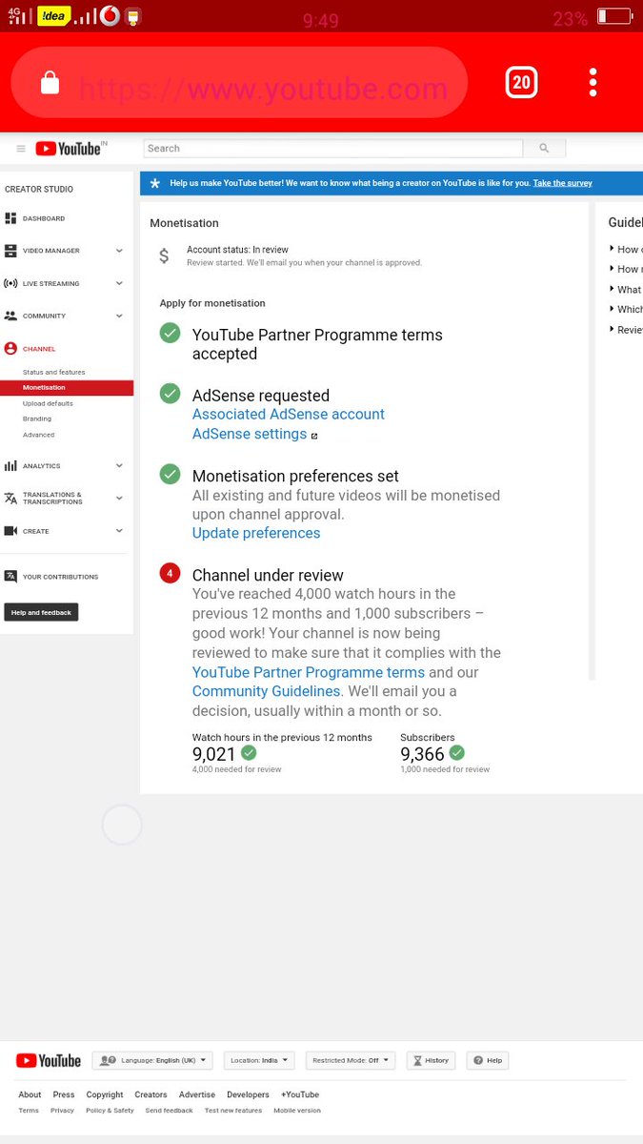Open YouTube Partner Programme terms link
The width and height of the screenshot is (643, 1144).
(x=309, y=672)
